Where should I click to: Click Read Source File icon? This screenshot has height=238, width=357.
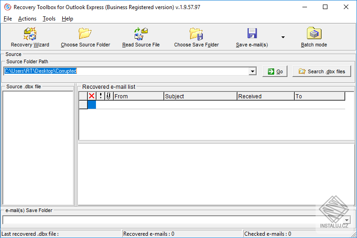pyautogui.click(x=141, y=34)
